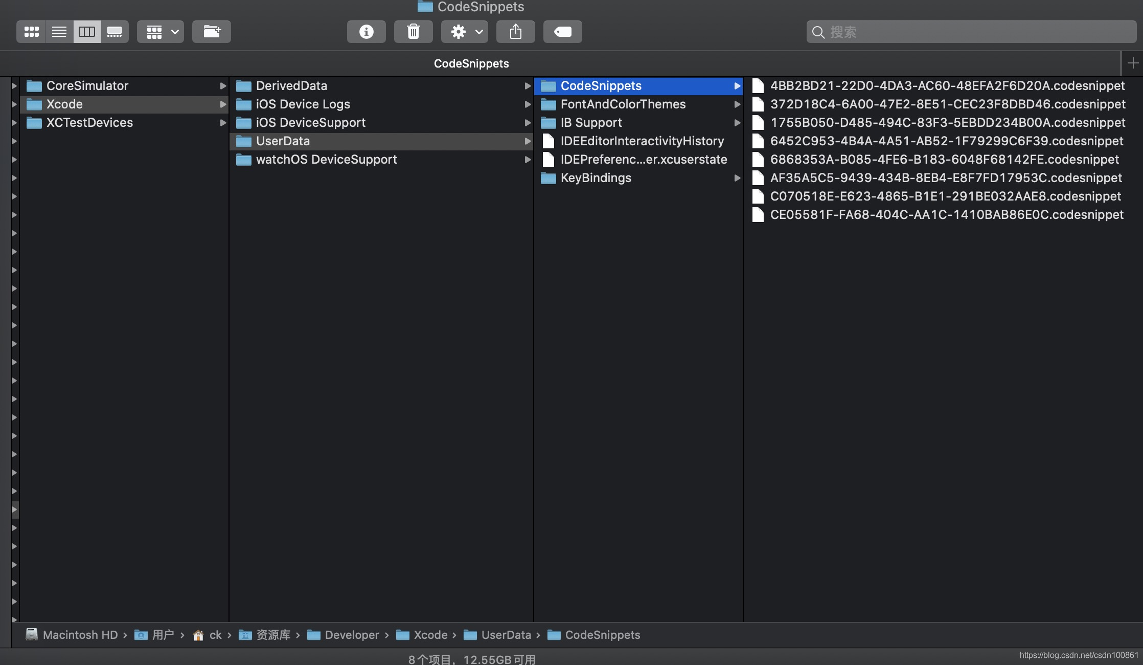Click the trash delete icon
Screen dimensions: 1143x665
click(x=413, y=32)
